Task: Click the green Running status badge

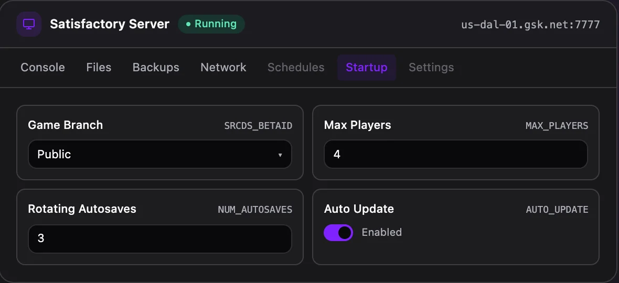Action: pyautogui.click(x=211, y=24)
